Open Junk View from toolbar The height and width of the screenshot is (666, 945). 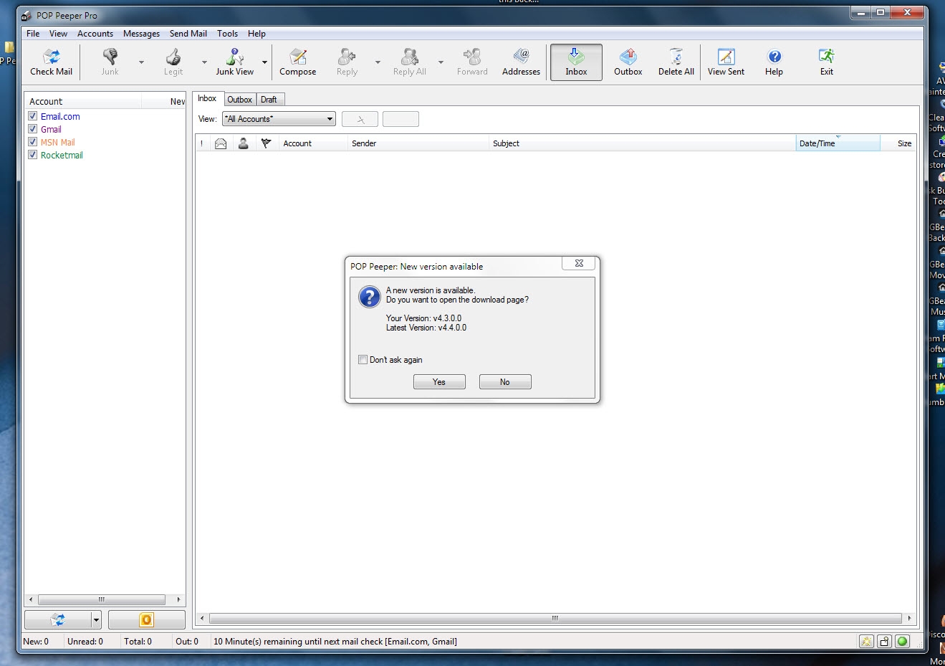[234, 62]
